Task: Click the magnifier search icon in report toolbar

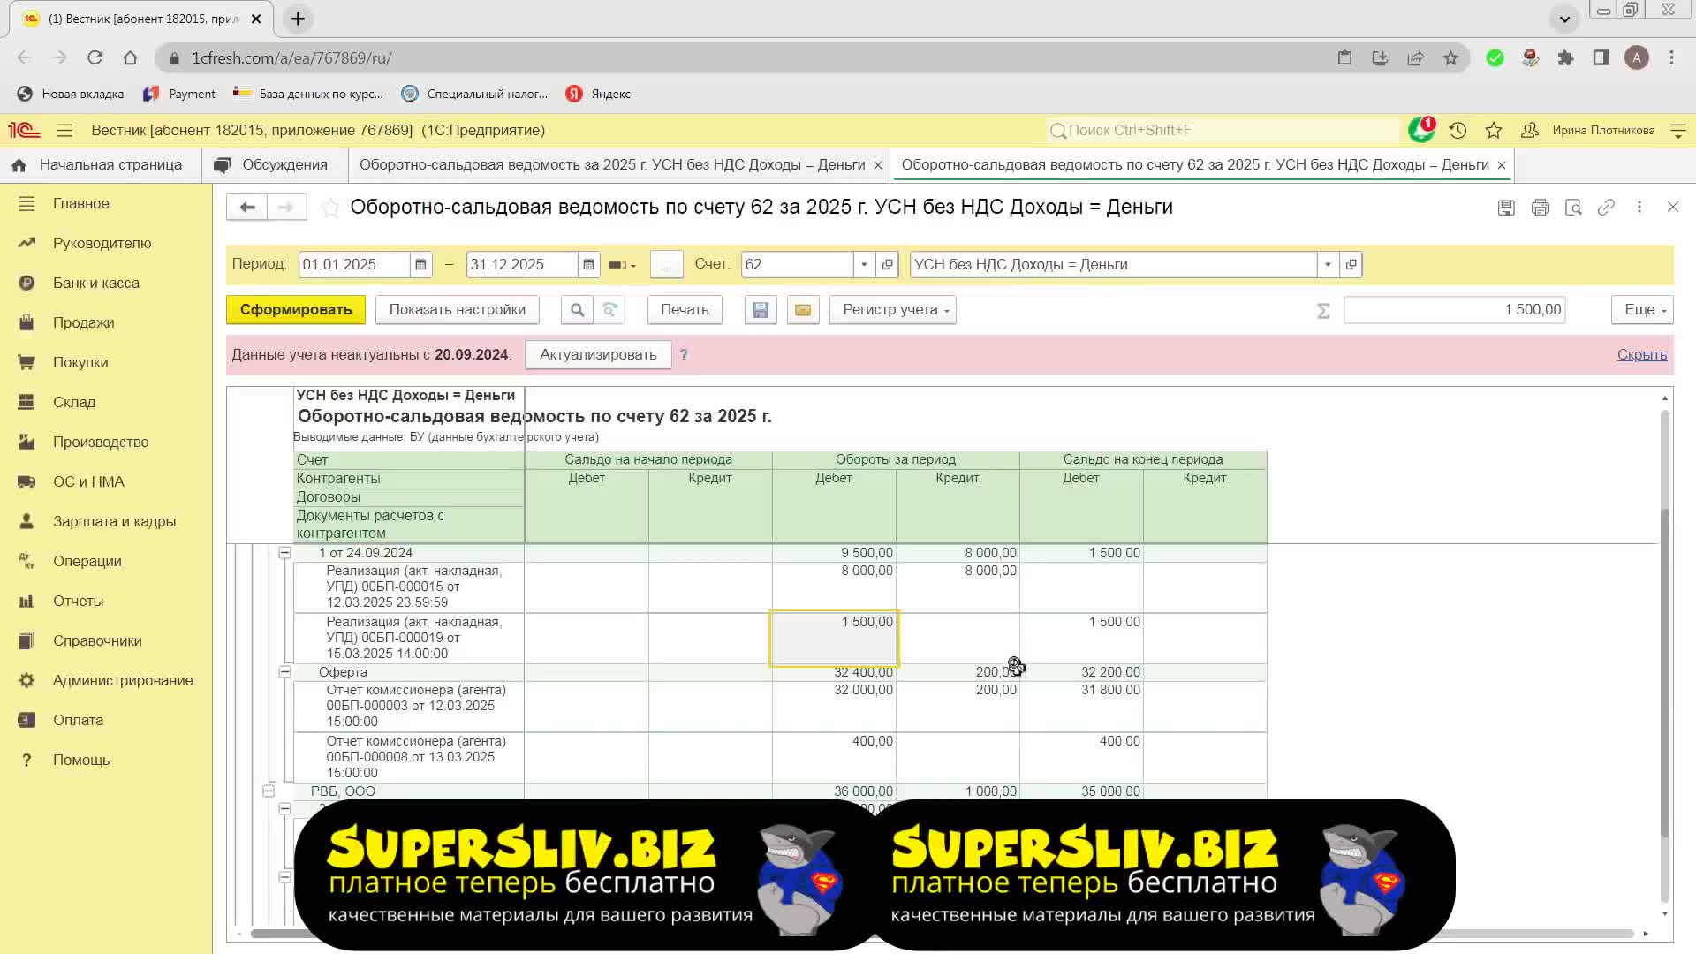Action: coord(577,310)
